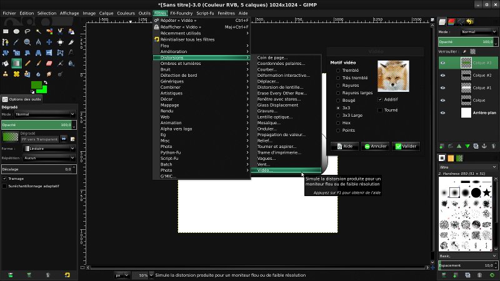This screenshot has height=281, width=500.
Task: Uncheck the Additif checkbox
Action: [380, 99]
